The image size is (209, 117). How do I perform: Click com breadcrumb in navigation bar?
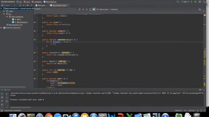27,2
